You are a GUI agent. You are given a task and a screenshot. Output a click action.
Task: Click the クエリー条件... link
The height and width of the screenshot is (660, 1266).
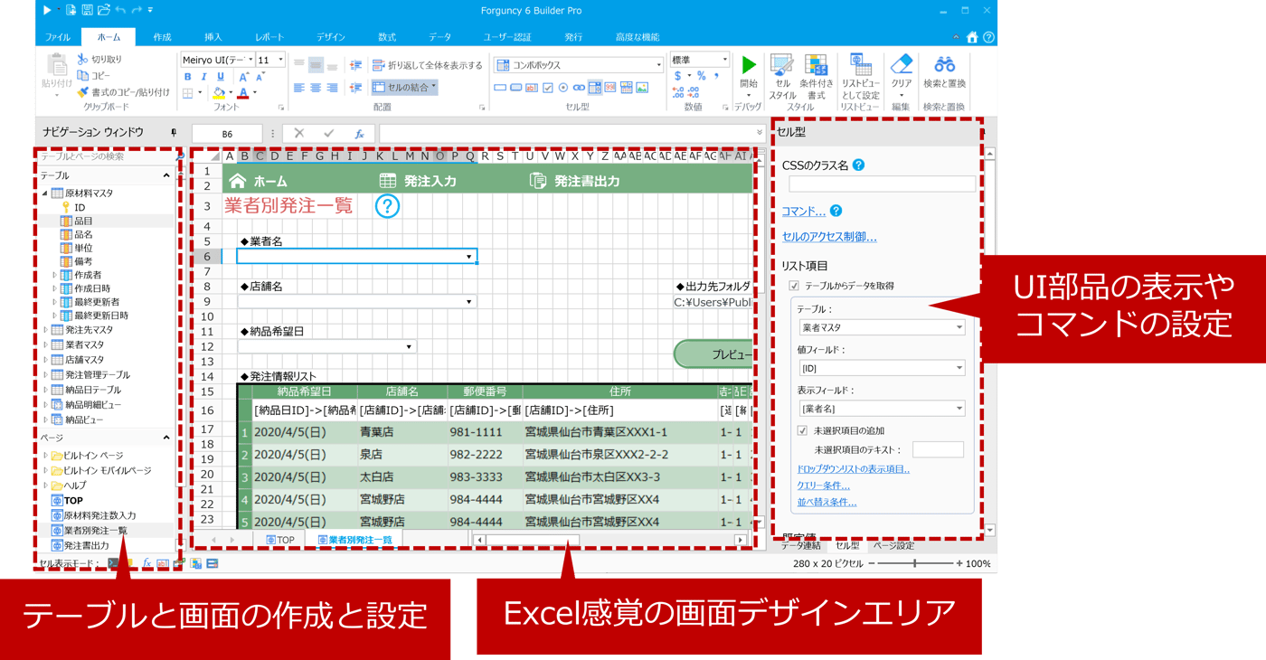click(x=823, y=486)
